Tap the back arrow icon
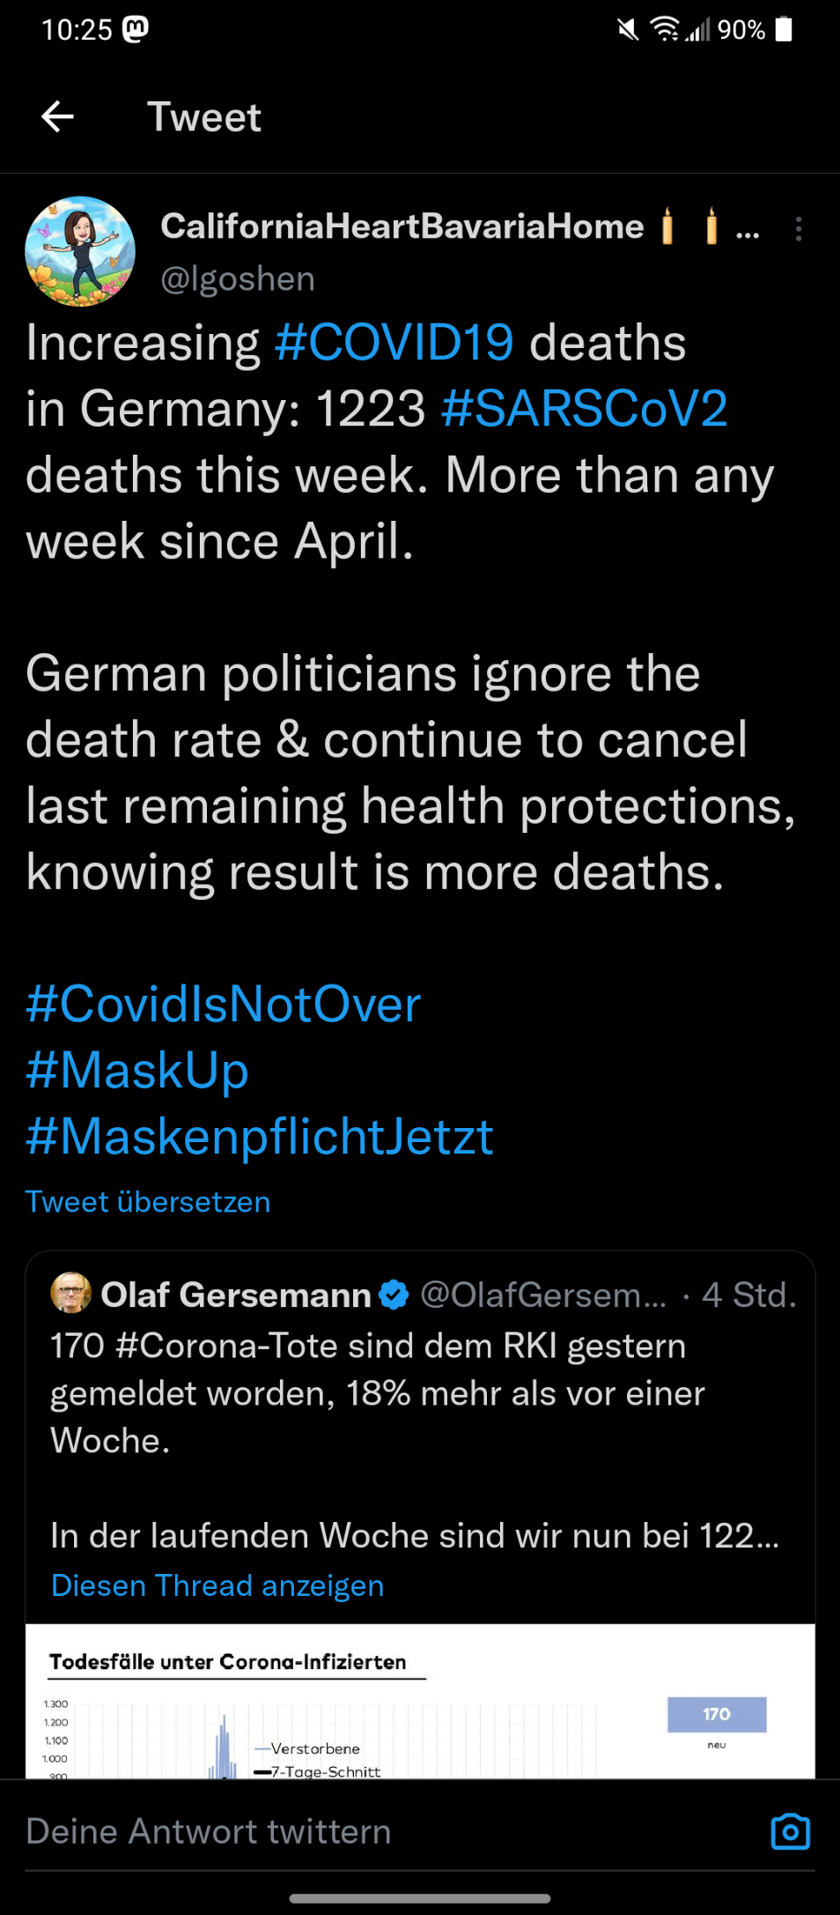Screen dimensions: 840x1915 (x=58, y=116)
